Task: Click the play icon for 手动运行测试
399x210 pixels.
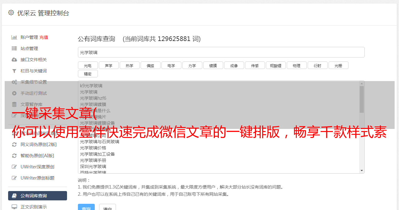Action: point(14,93)
